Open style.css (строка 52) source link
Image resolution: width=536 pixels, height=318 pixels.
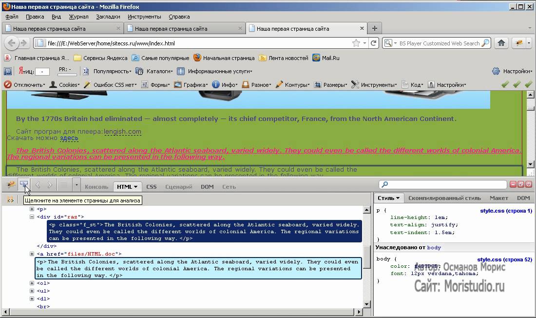tap(504, 260)
